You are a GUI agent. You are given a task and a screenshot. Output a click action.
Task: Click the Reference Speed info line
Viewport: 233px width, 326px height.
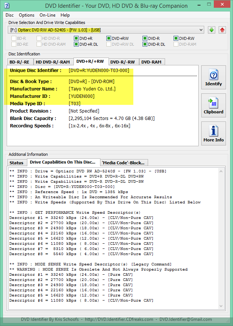[69, 192]
